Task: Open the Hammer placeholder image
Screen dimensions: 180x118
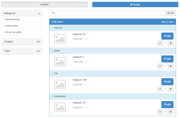Action: tap(60, 39)
